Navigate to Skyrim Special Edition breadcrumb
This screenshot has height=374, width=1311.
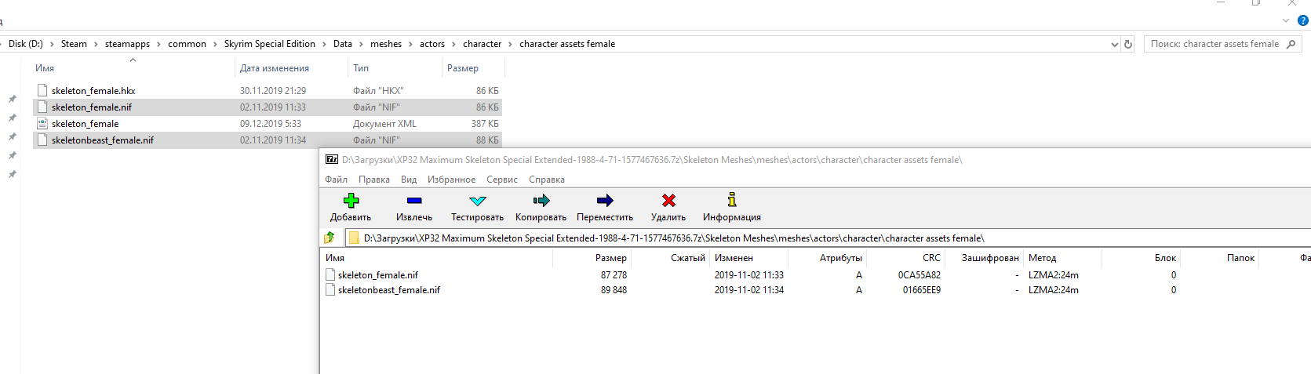[x=269, y=44]
